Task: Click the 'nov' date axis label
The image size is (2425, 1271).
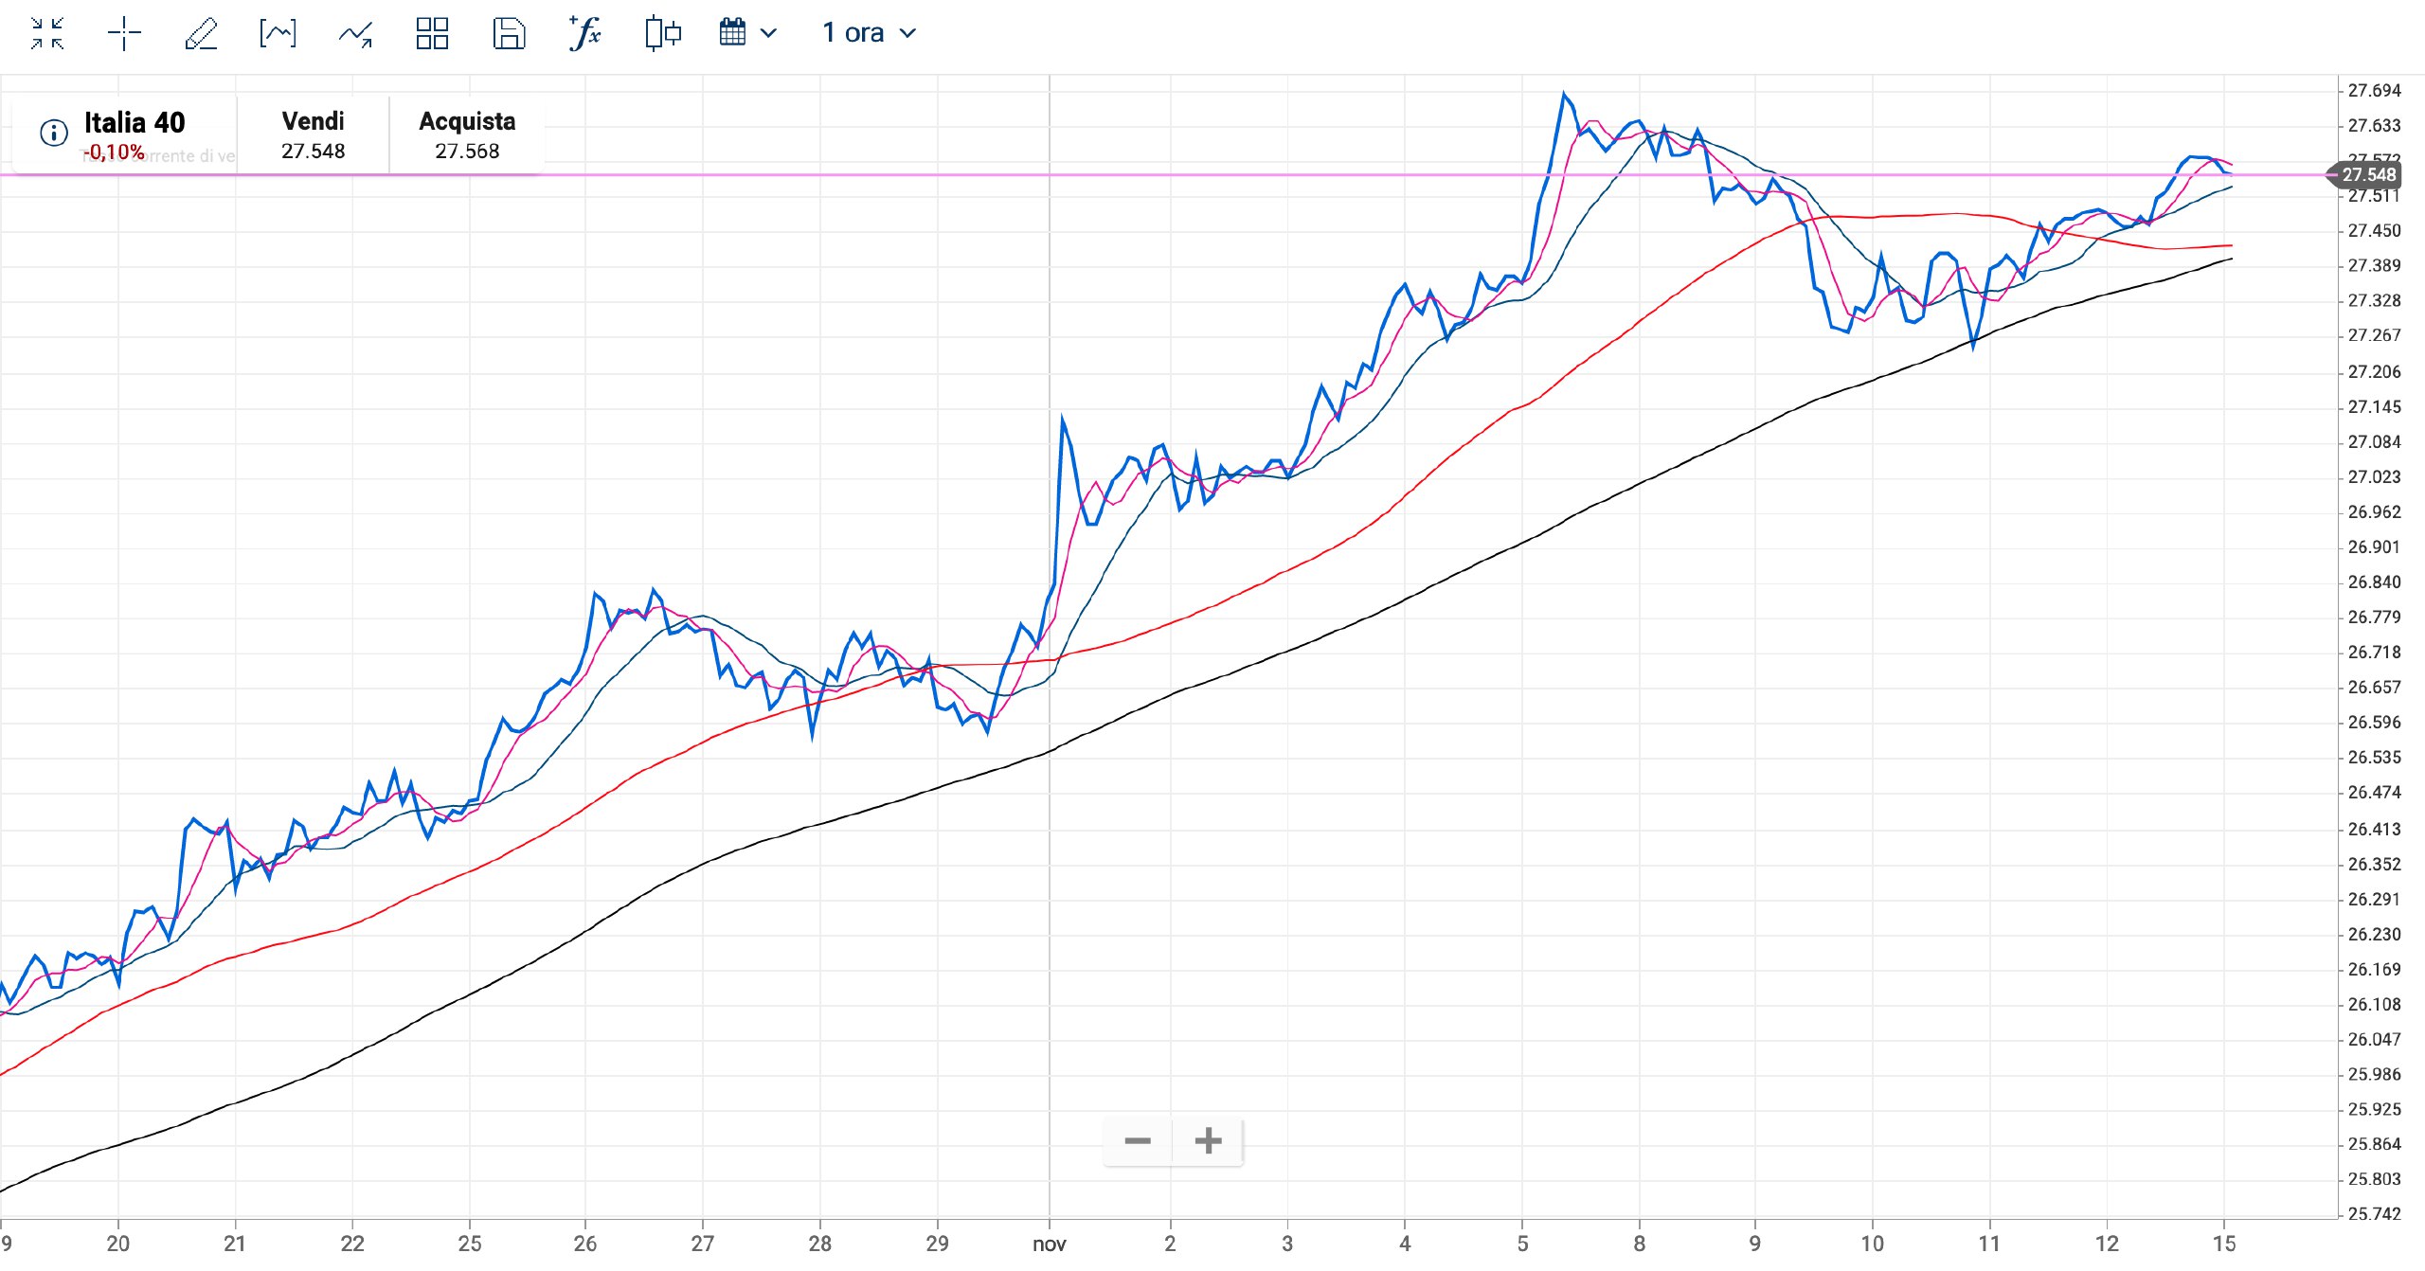Action: (1050, 1244)
